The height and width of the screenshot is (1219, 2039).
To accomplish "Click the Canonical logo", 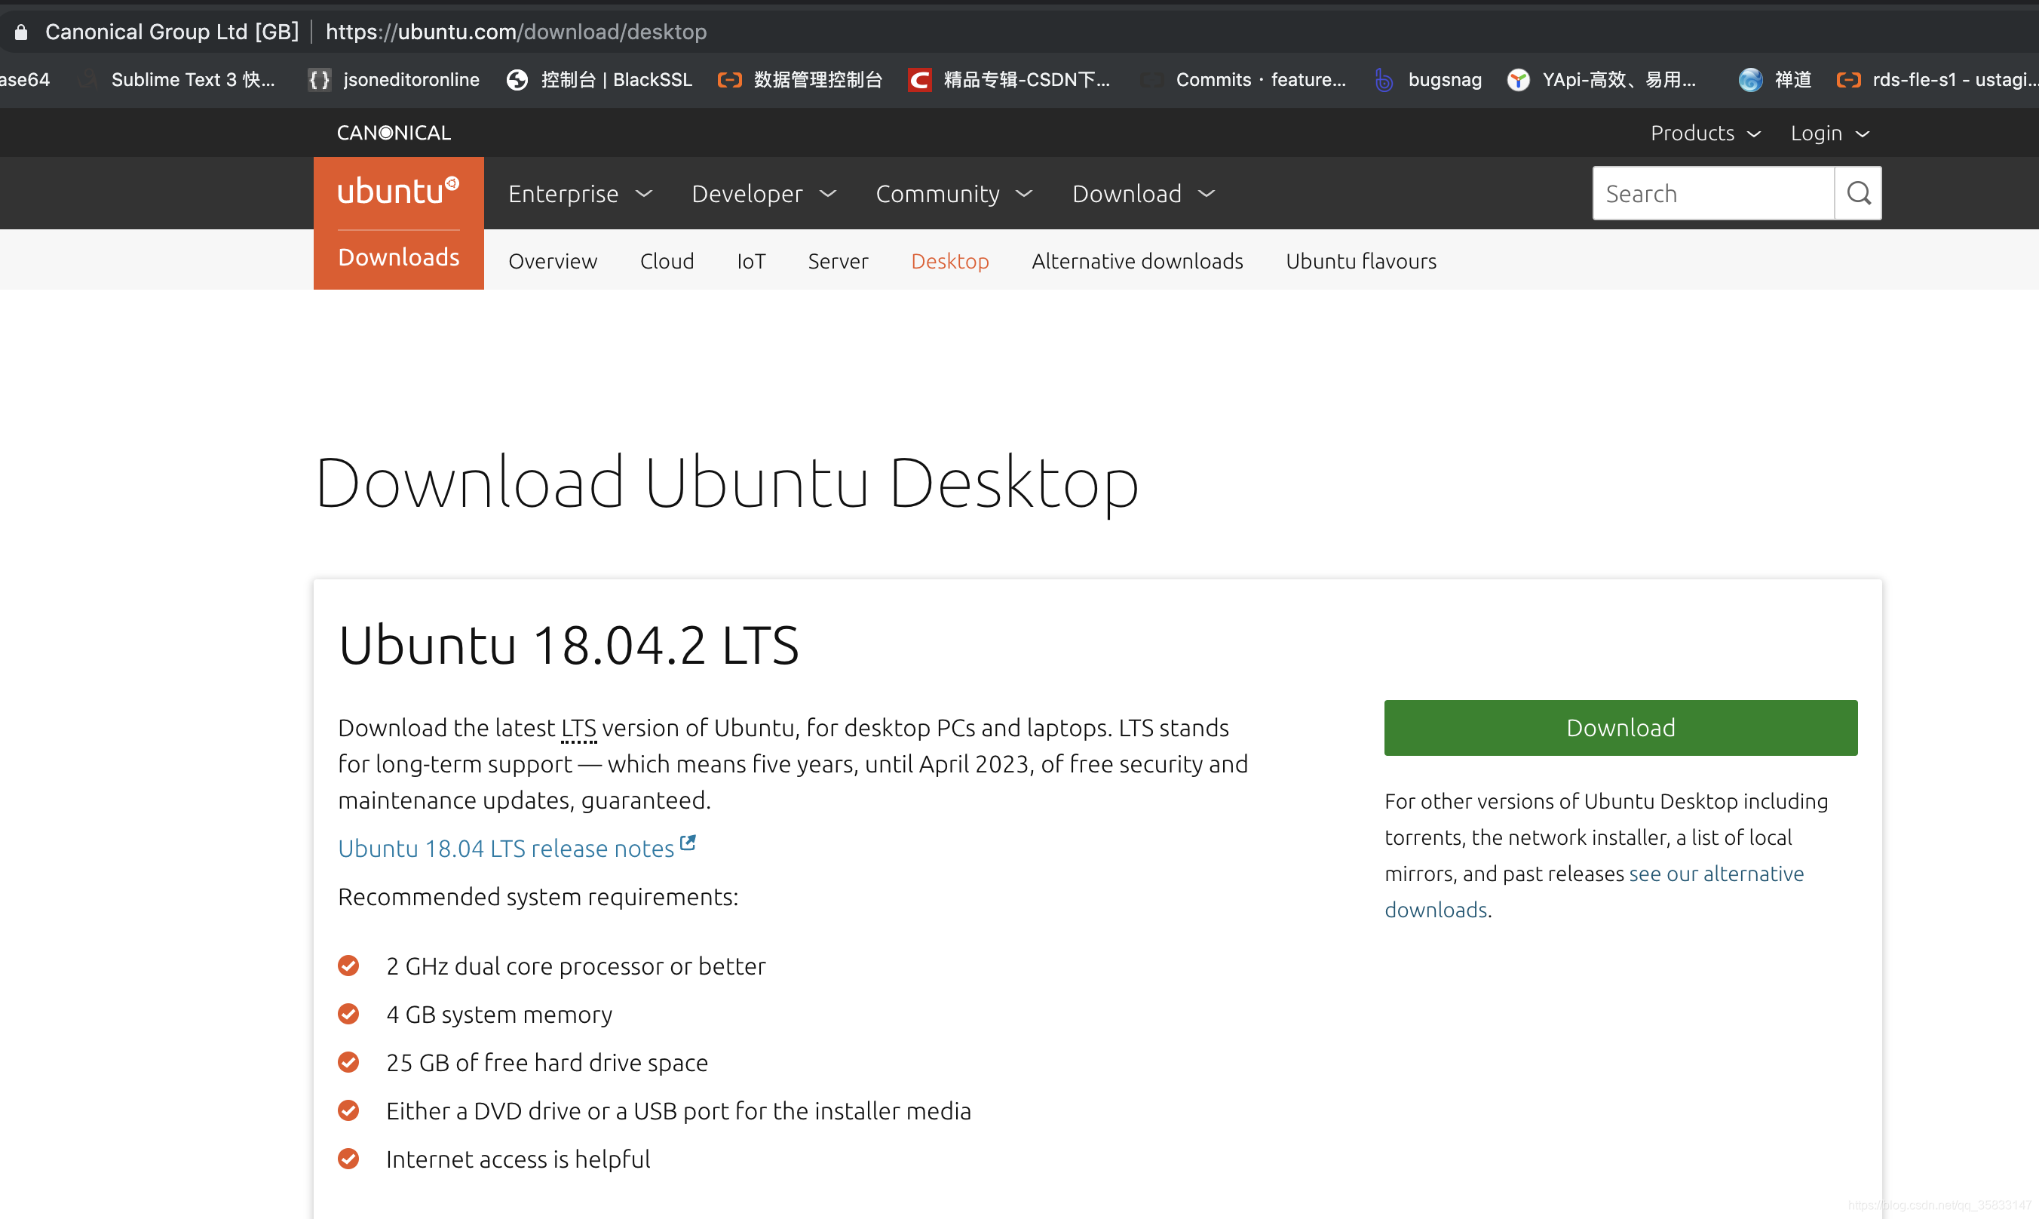I will (x=394, y=133).
